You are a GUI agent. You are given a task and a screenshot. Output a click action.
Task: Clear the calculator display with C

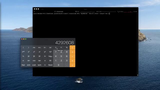56,47
